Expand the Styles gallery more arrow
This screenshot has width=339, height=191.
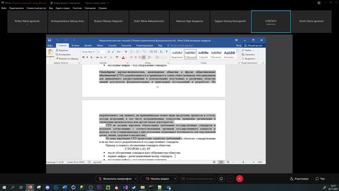(237, 58)
